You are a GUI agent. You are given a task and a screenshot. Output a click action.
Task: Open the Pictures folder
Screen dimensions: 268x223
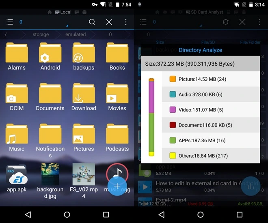(84, 137)
